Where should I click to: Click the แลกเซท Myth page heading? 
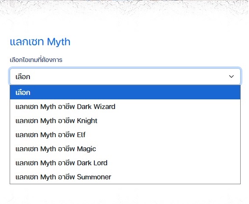tap(40, 42)
